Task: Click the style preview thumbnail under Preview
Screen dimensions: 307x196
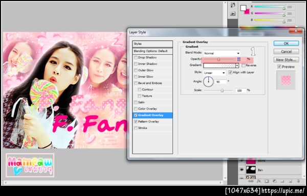Action: (286, 80)
